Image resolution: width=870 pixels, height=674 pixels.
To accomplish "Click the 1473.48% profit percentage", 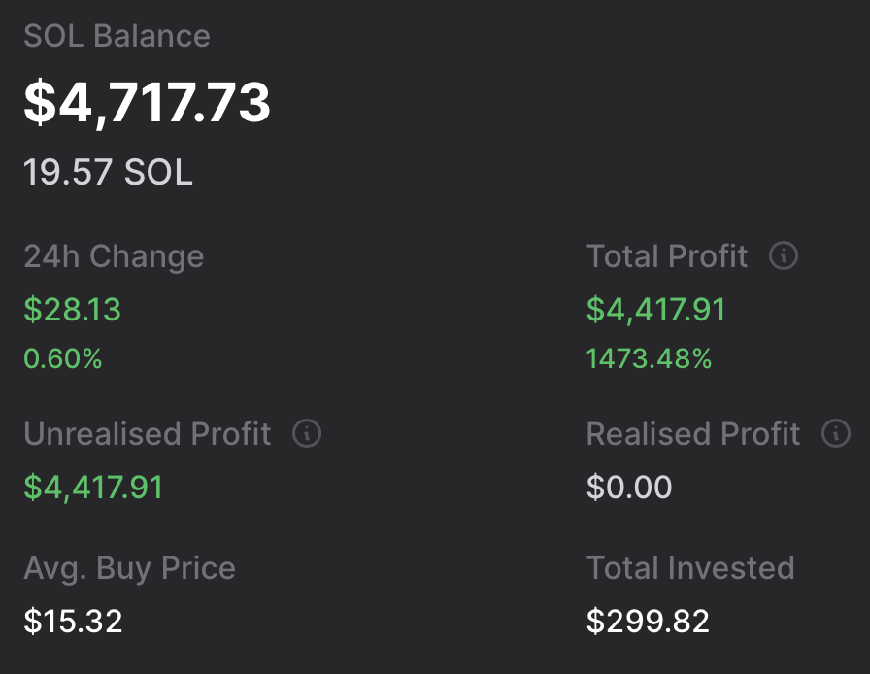I will (649, 359).
